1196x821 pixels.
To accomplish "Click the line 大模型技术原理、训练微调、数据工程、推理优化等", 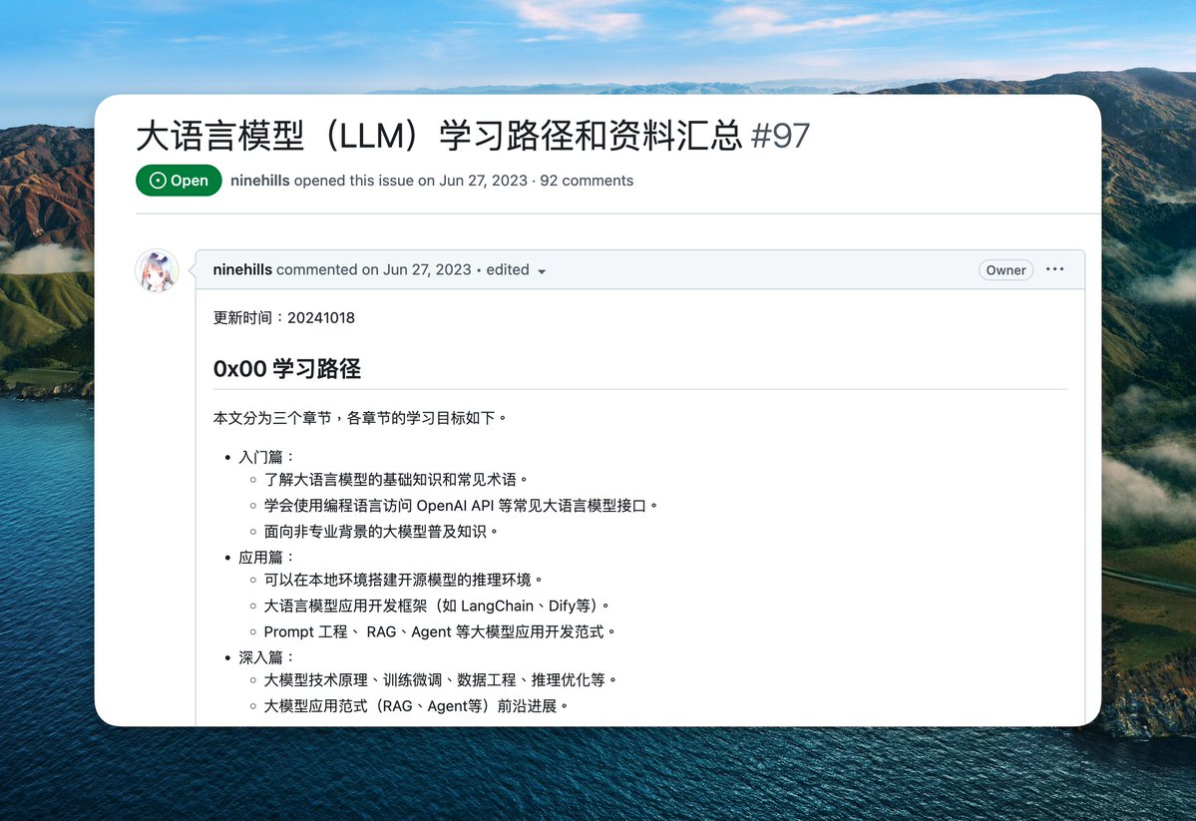I will [x=440, y=679].
